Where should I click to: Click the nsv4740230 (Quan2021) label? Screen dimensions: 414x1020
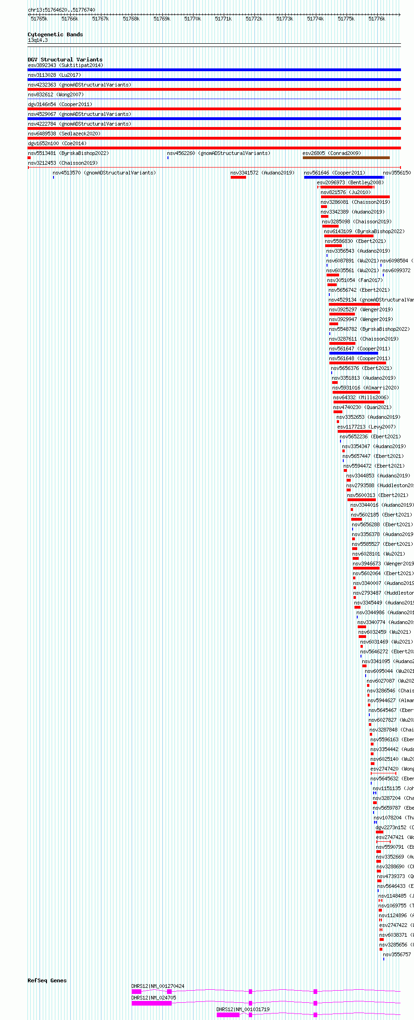[363, 407]
